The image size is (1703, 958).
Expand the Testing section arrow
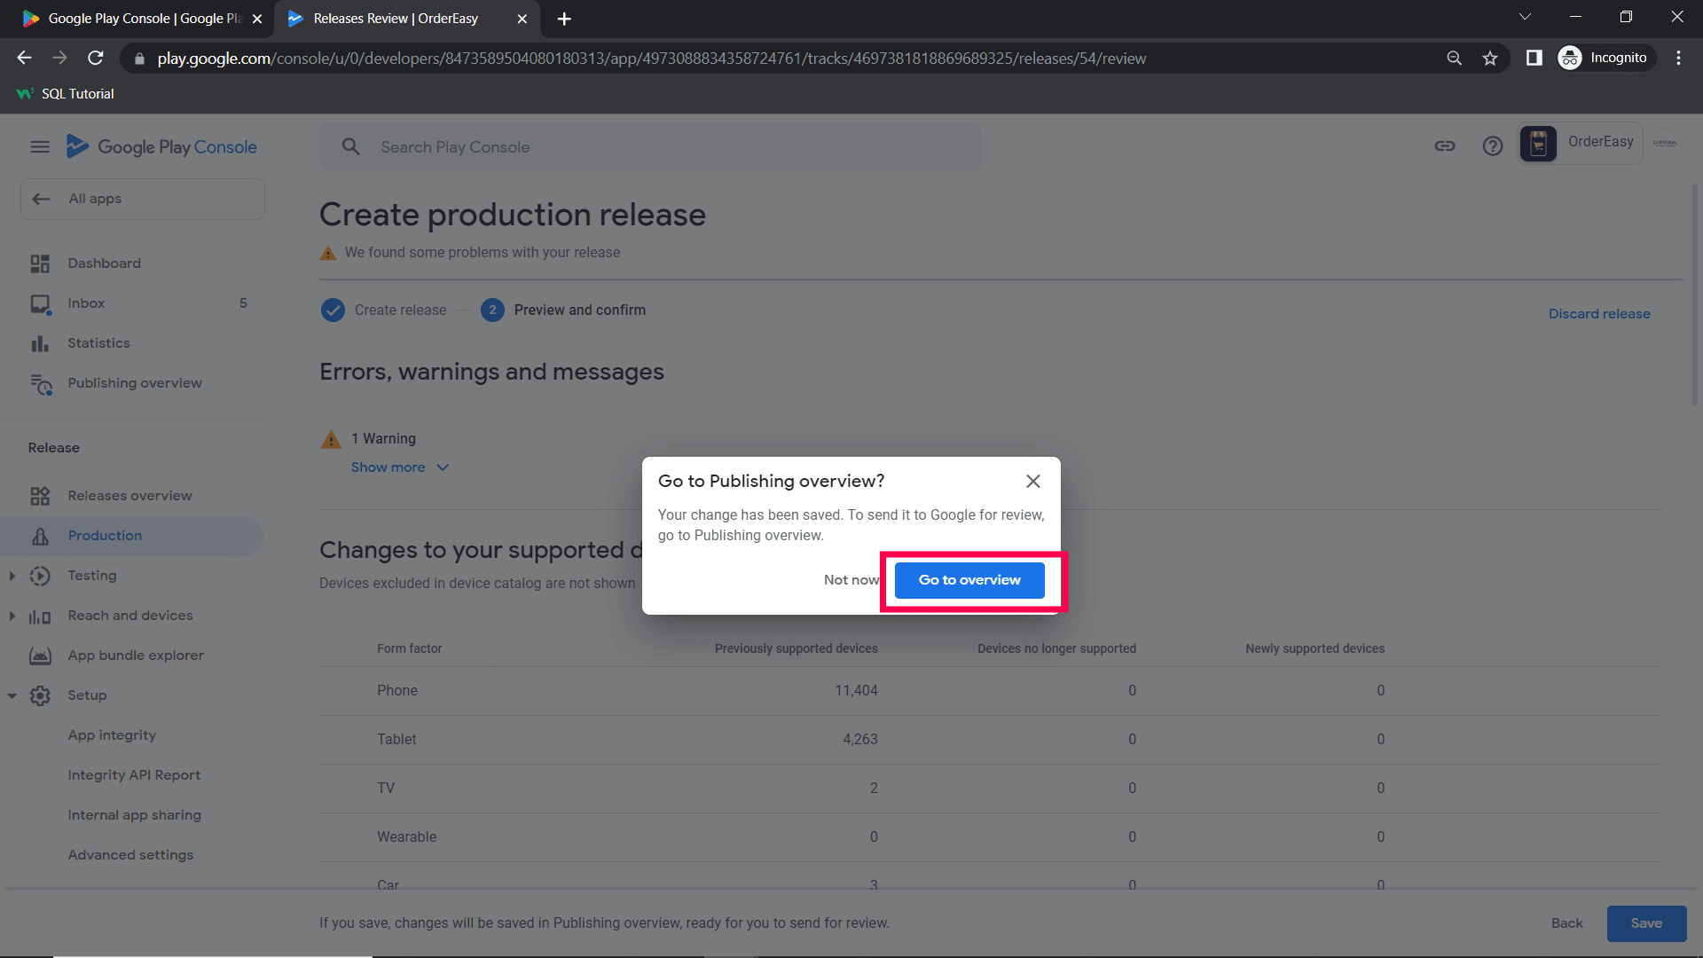tap(12, 576)
